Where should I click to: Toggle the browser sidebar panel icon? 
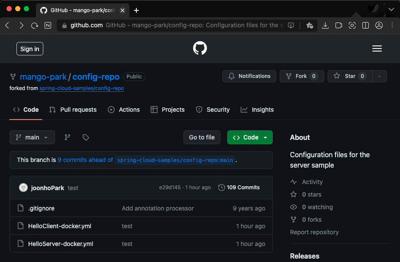tap(365, 25)
